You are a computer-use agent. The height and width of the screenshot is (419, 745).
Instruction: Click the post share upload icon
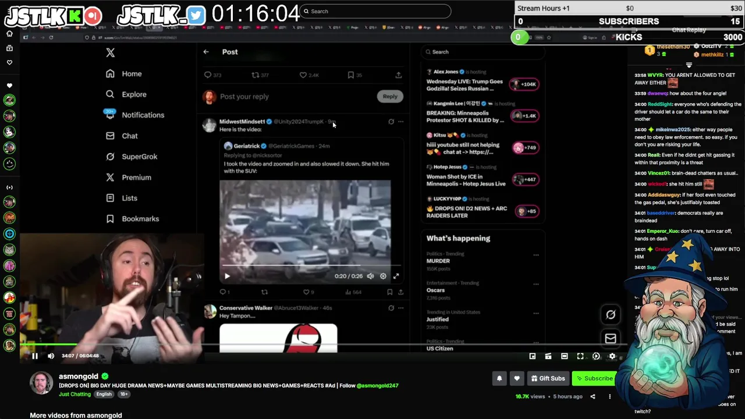[x=399, y=75]
